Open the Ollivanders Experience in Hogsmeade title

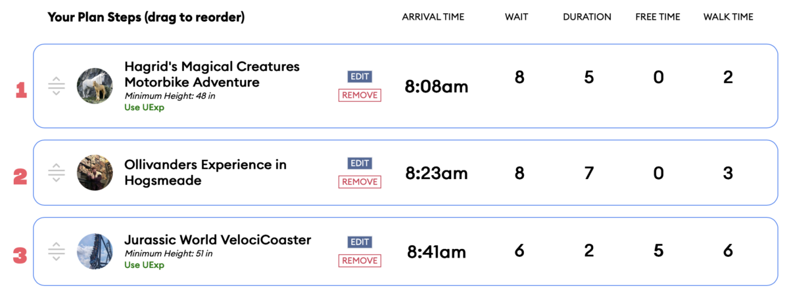point(205,172)
